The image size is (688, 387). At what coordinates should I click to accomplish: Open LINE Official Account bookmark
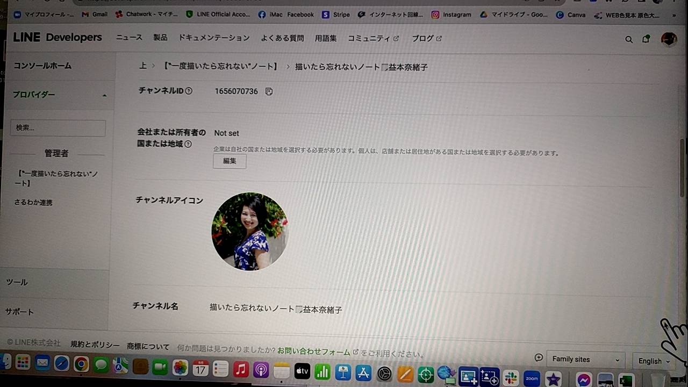point(218,15)
